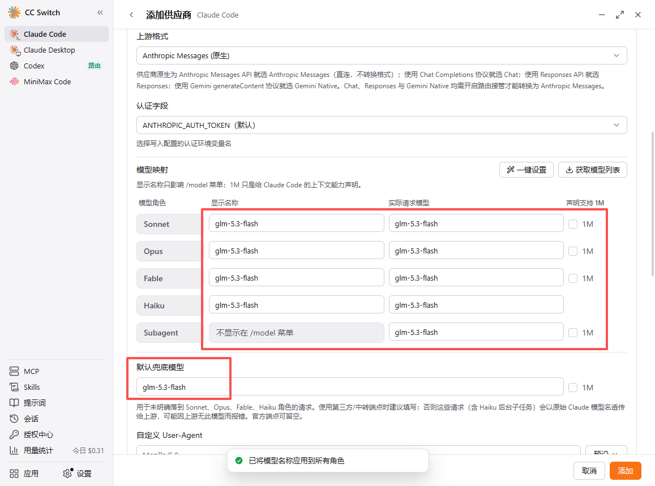The width and height of the screenshot is (655, 486).
Task: Go back using the left arrow icon
Action: [x=131, y=15]
